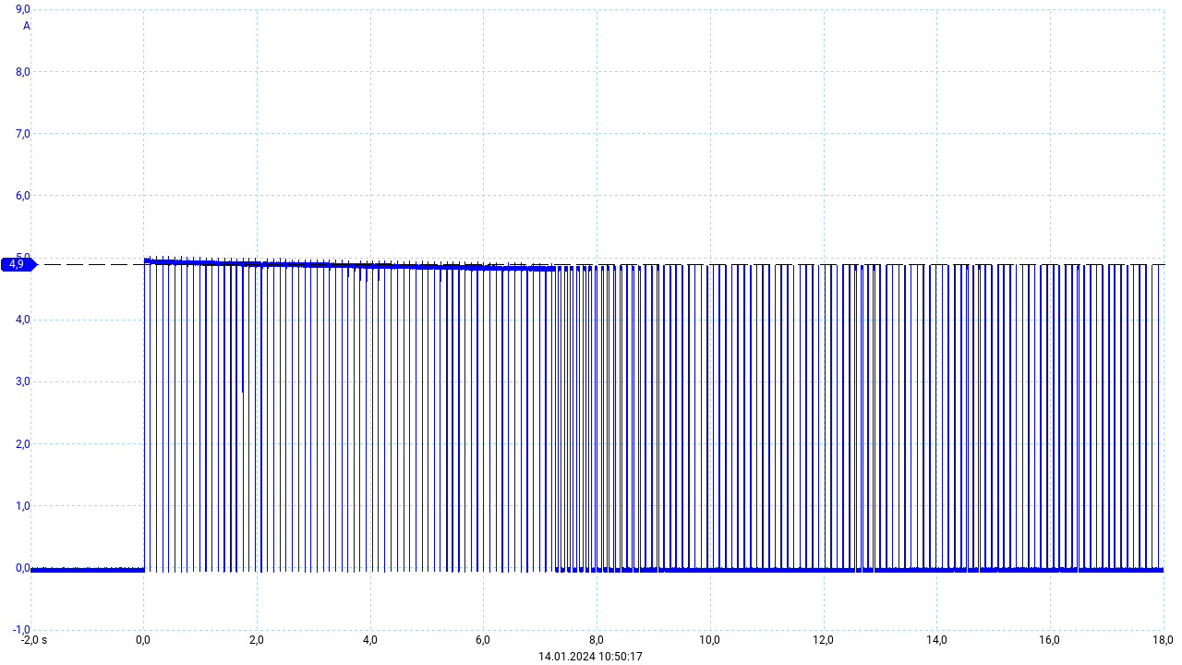Viewport: 1182px width, 665px height.
Task: Click the 7,0 y-axis label
Action: 23,134
